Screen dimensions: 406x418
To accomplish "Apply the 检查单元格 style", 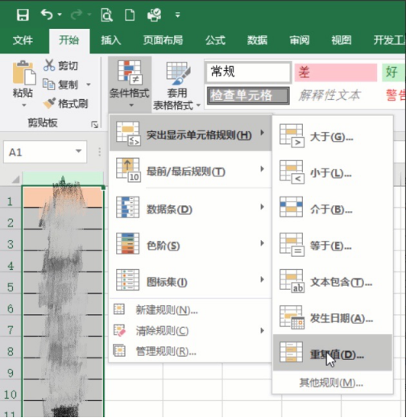I will click(248, 96).
